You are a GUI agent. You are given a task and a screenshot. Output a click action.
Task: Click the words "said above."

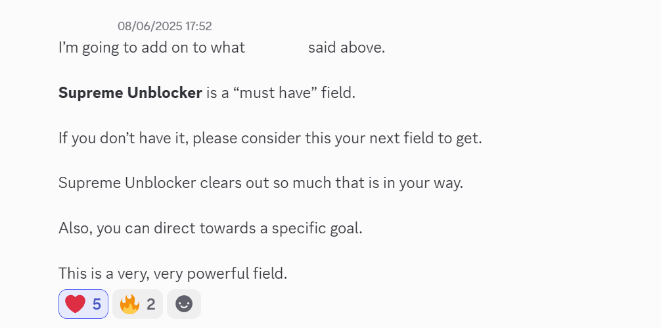point(346,47)
